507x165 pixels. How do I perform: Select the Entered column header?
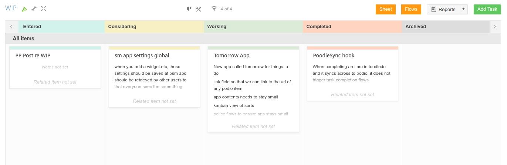coord(61,27)
